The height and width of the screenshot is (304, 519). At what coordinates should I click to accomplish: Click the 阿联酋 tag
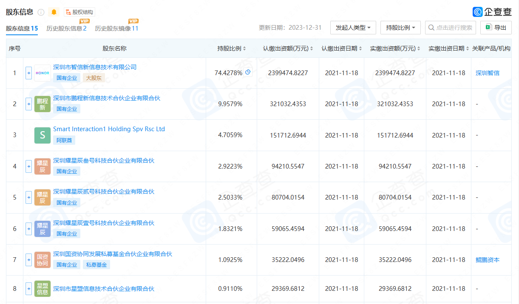pos(64,140)
